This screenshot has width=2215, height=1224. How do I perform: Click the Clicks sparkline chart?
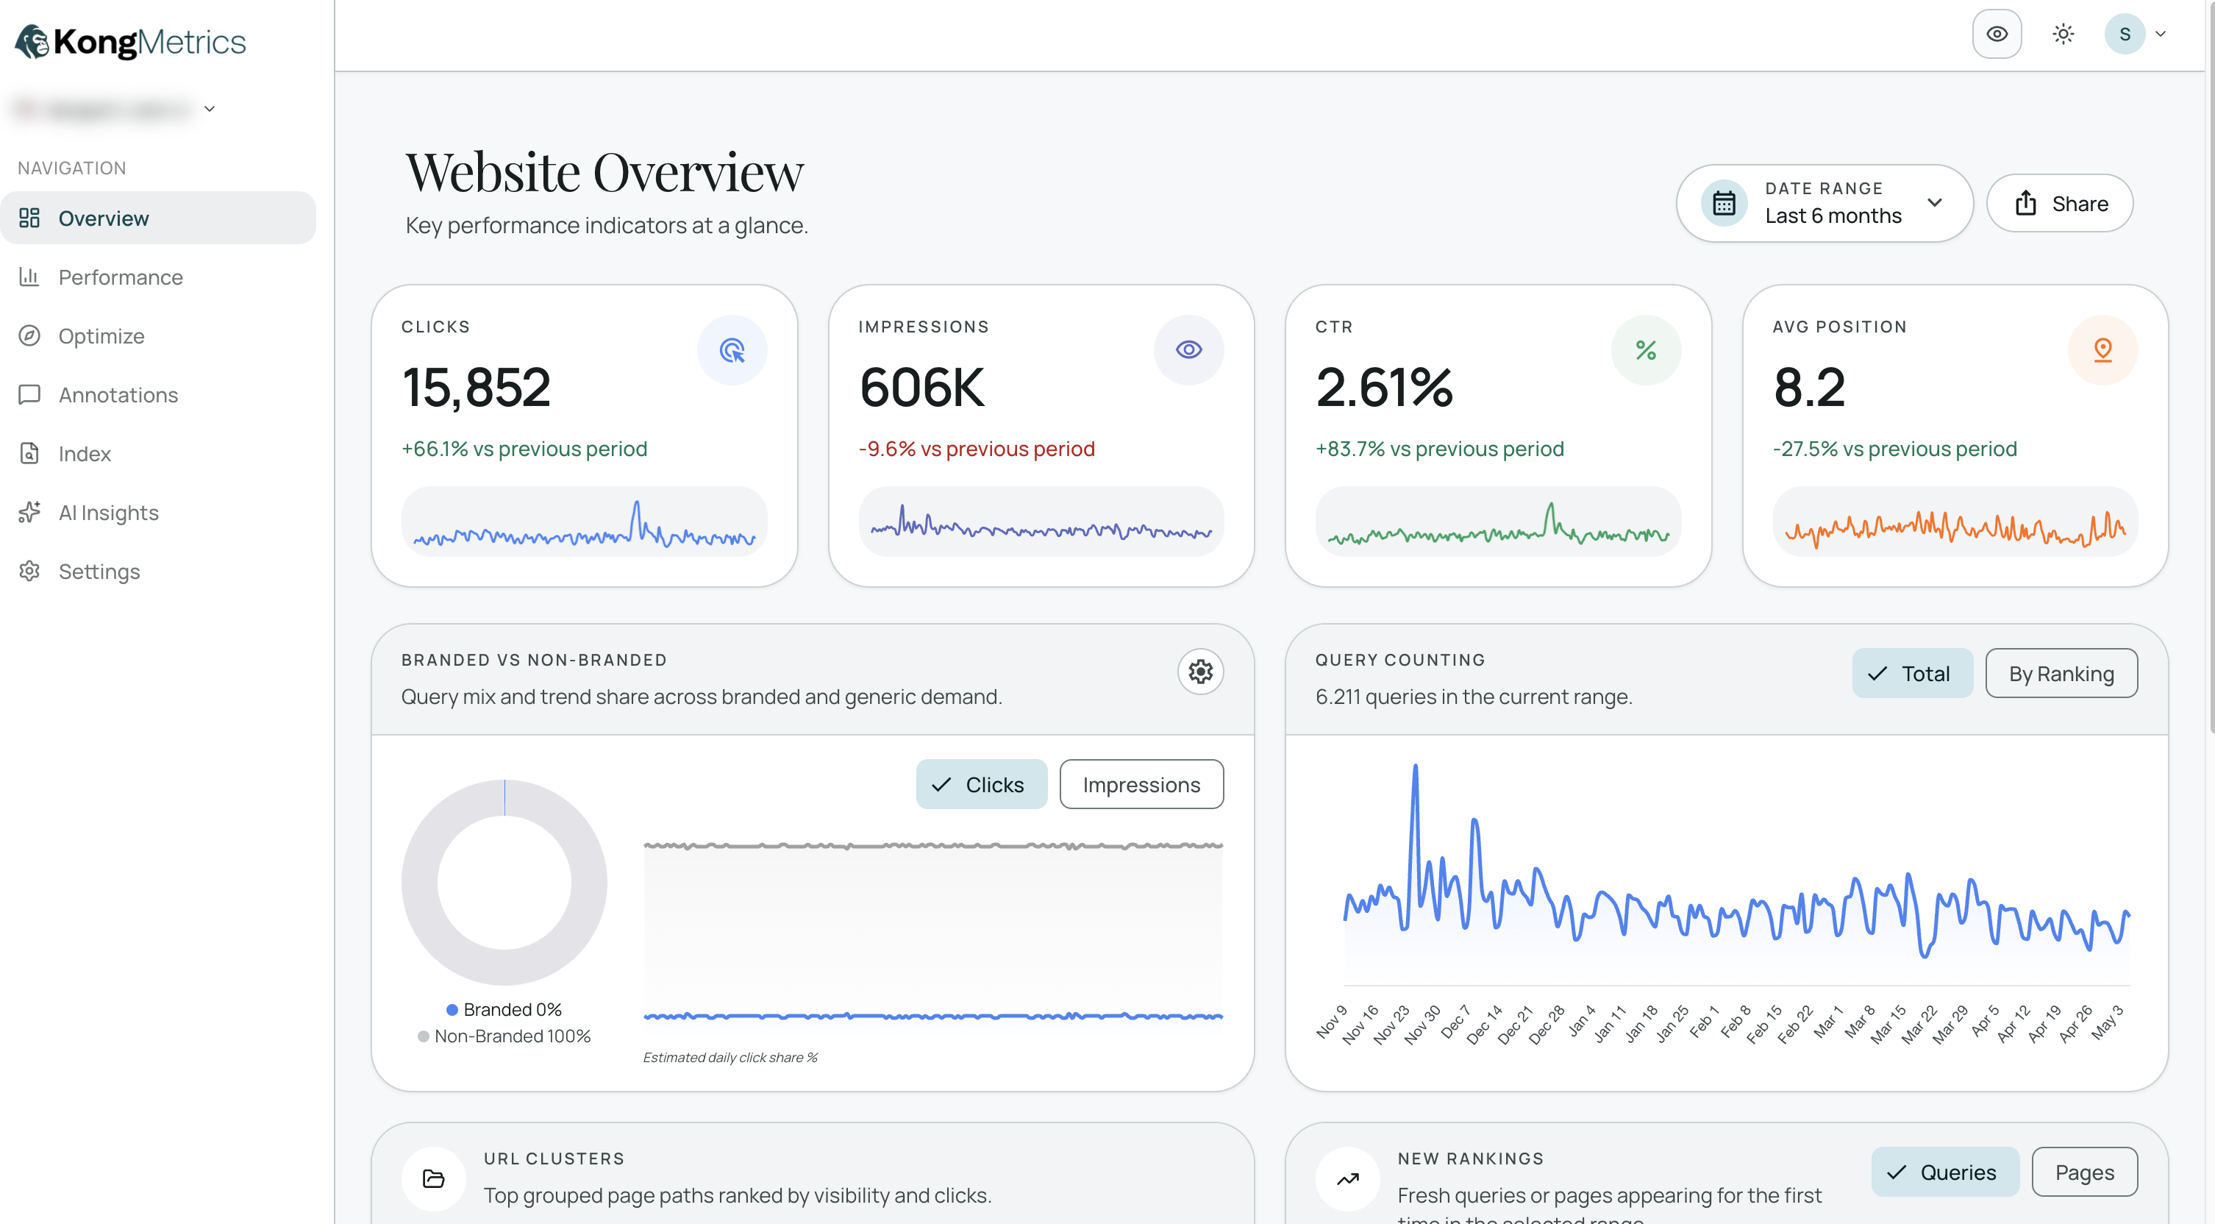(584, 522)
